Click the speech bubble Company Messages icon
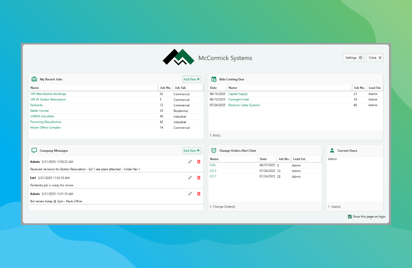 (x=34, y=150)
